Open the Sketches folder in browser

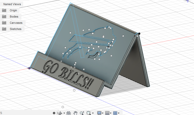15,29
